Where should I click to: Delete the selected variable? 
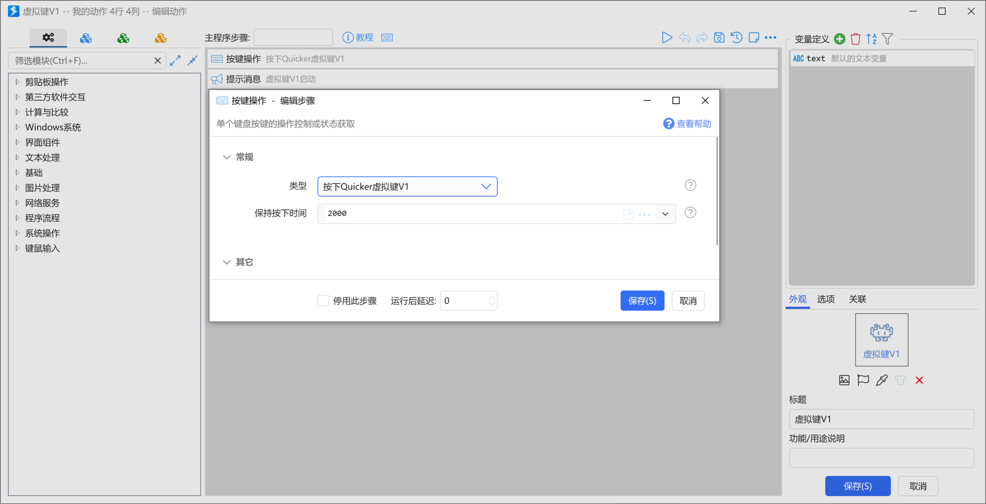click(x=856, y=38)
